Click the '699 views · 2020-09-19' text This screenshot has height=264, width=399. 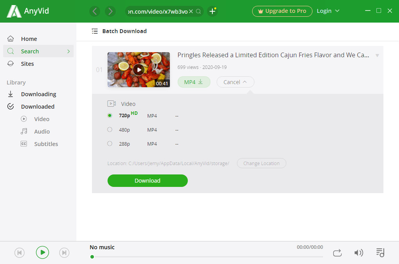(202, 67)
